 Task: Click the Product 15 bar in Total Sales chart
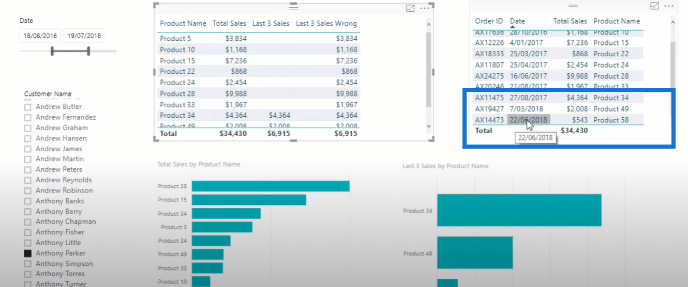coord(249,200)
